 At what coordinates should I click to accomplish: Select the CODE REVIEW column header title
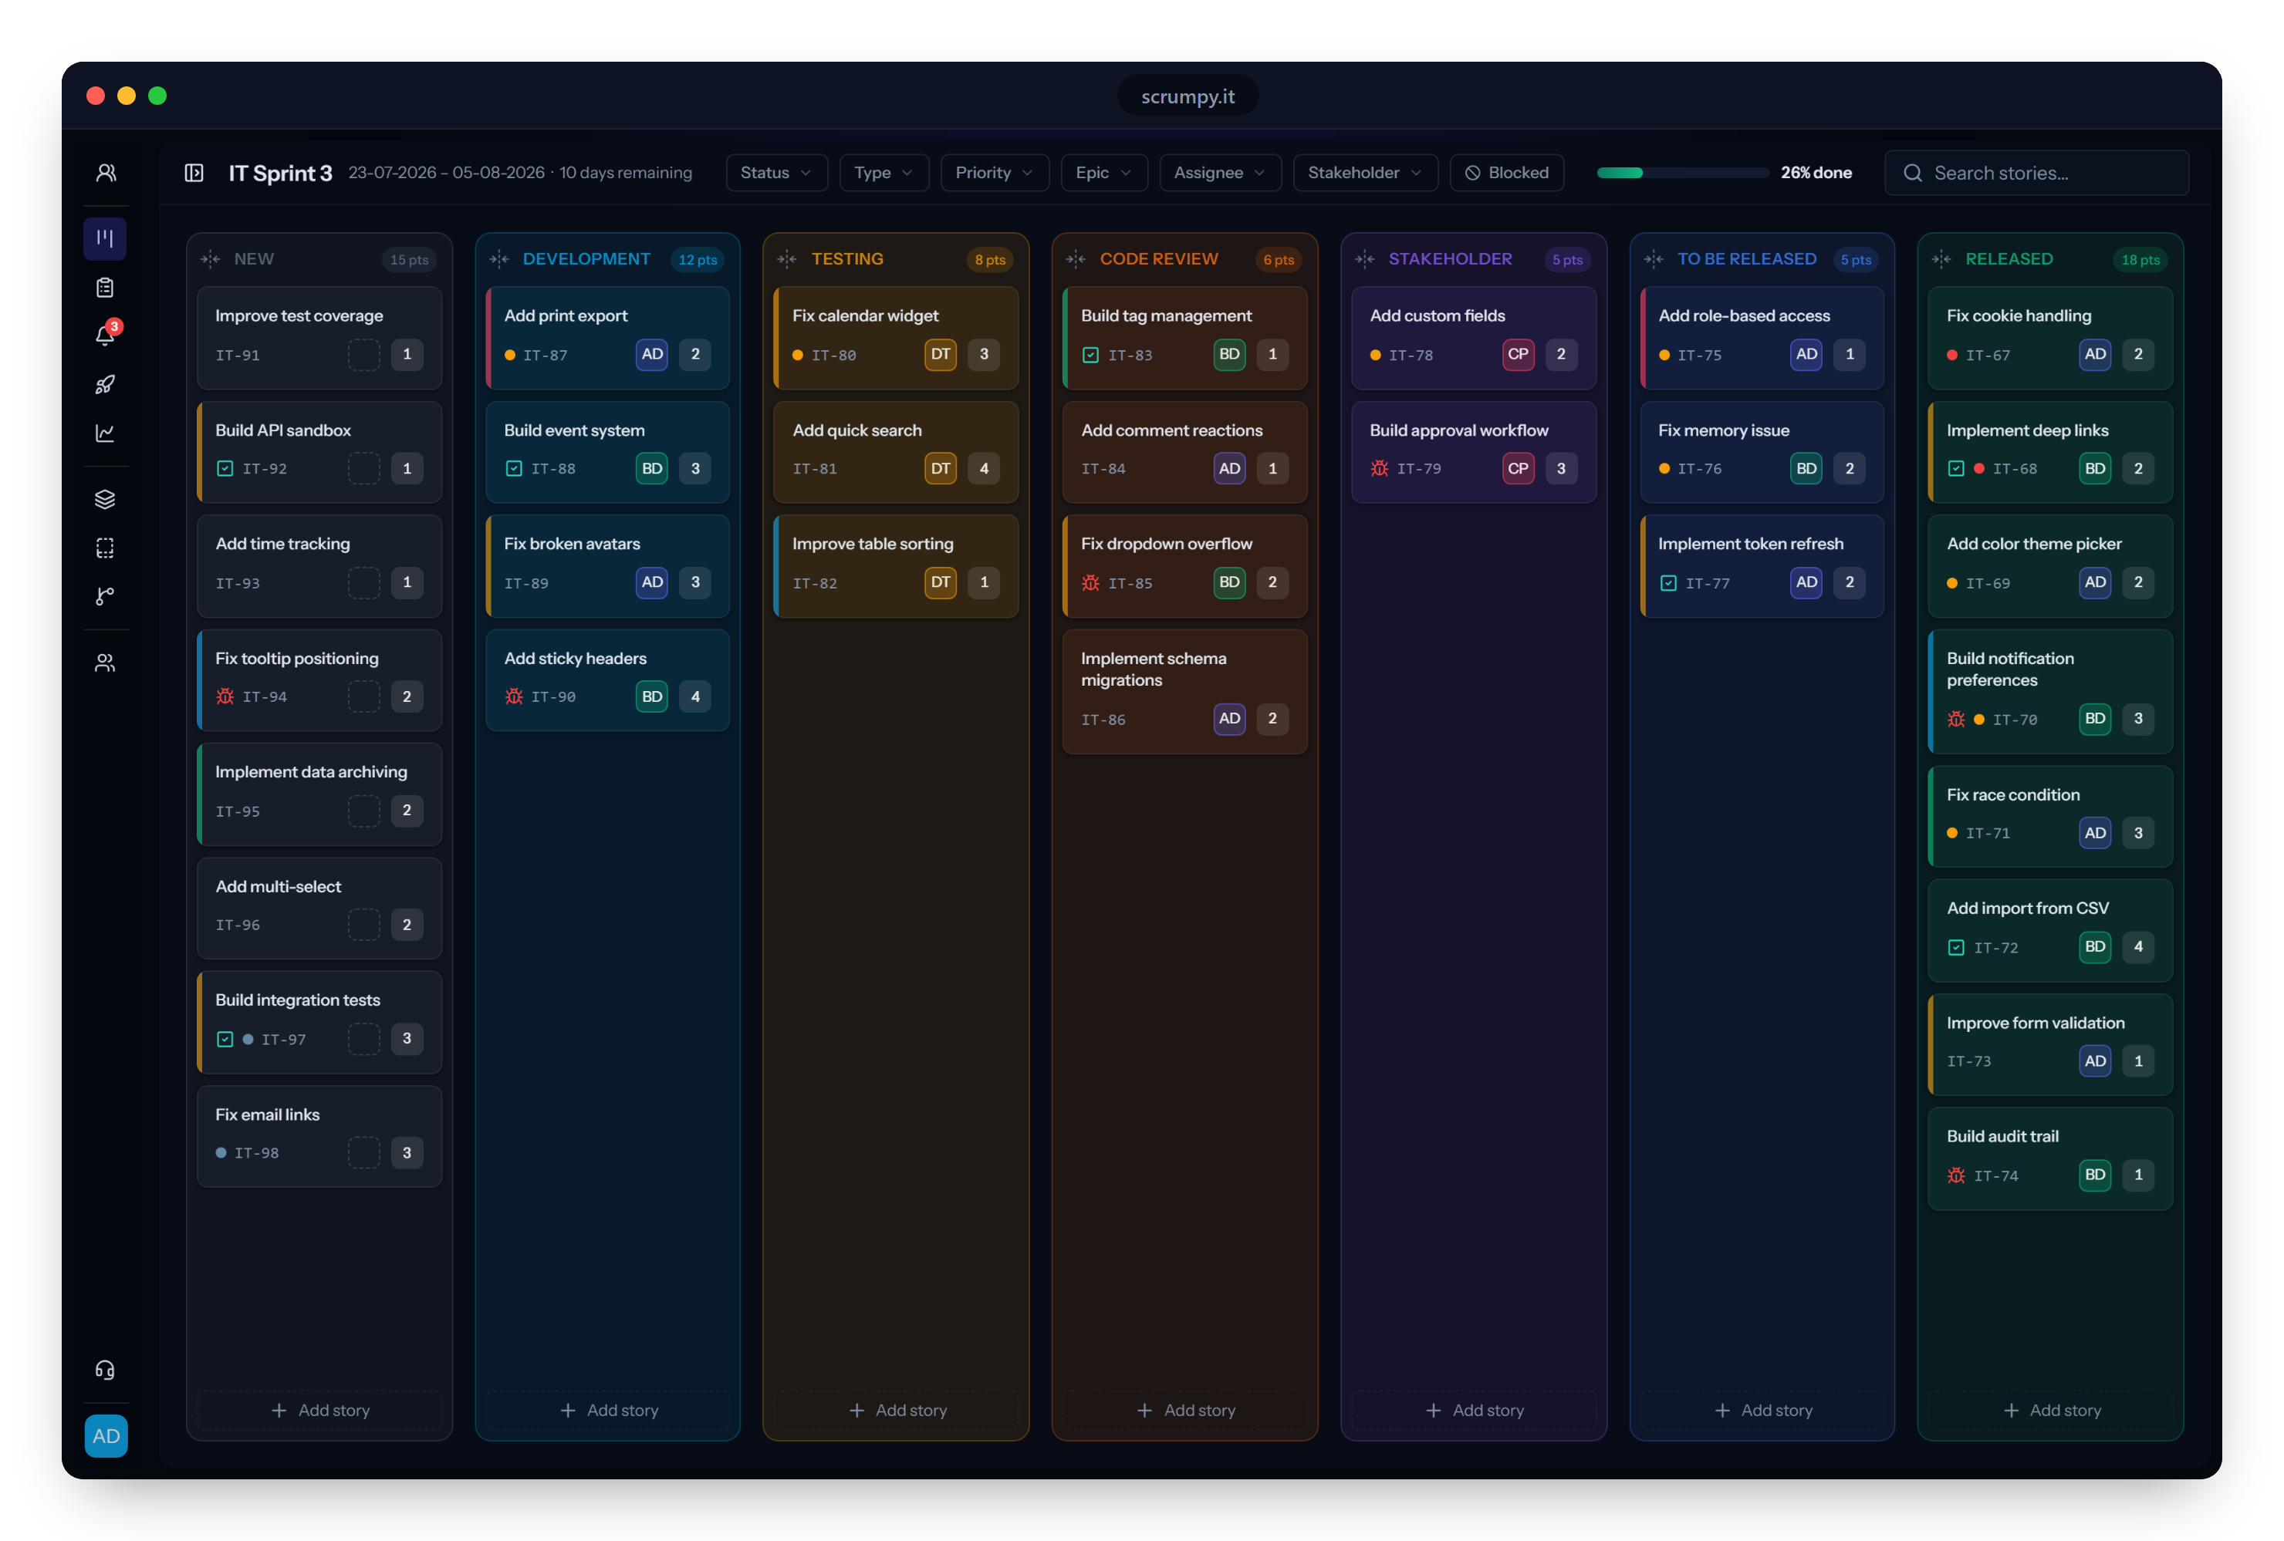1159,259
